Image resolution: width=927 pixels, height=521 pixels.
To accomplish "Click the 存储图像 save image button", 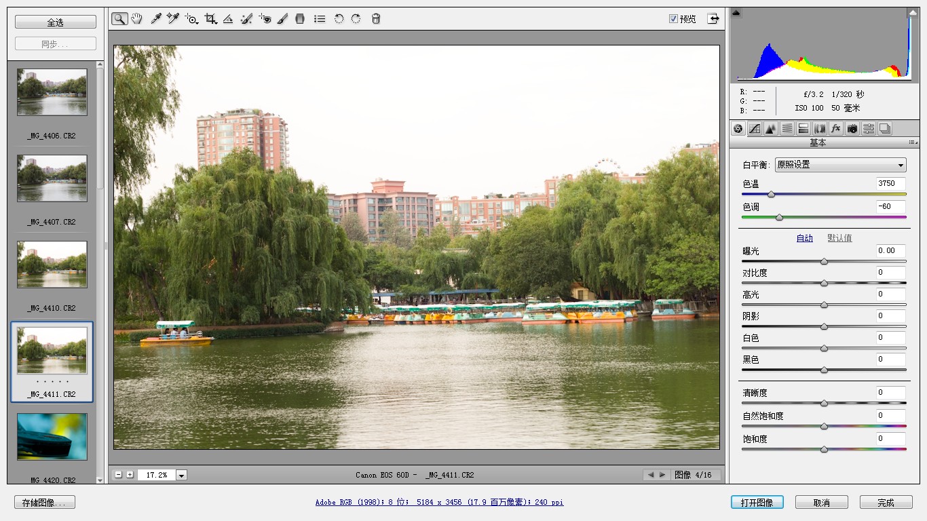I will click(x=45, y=503).
